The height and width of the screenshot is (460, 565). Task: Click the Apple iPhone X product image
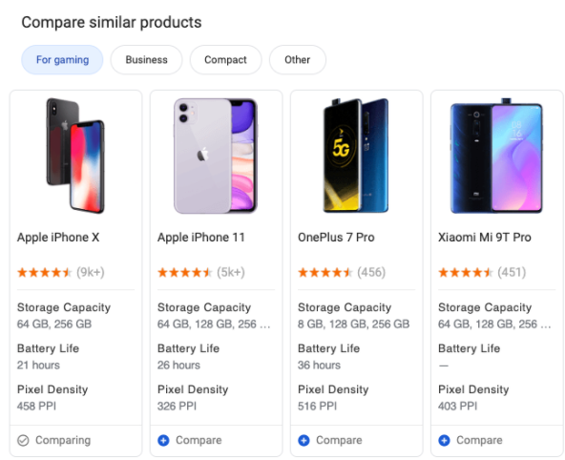point(75,156)
